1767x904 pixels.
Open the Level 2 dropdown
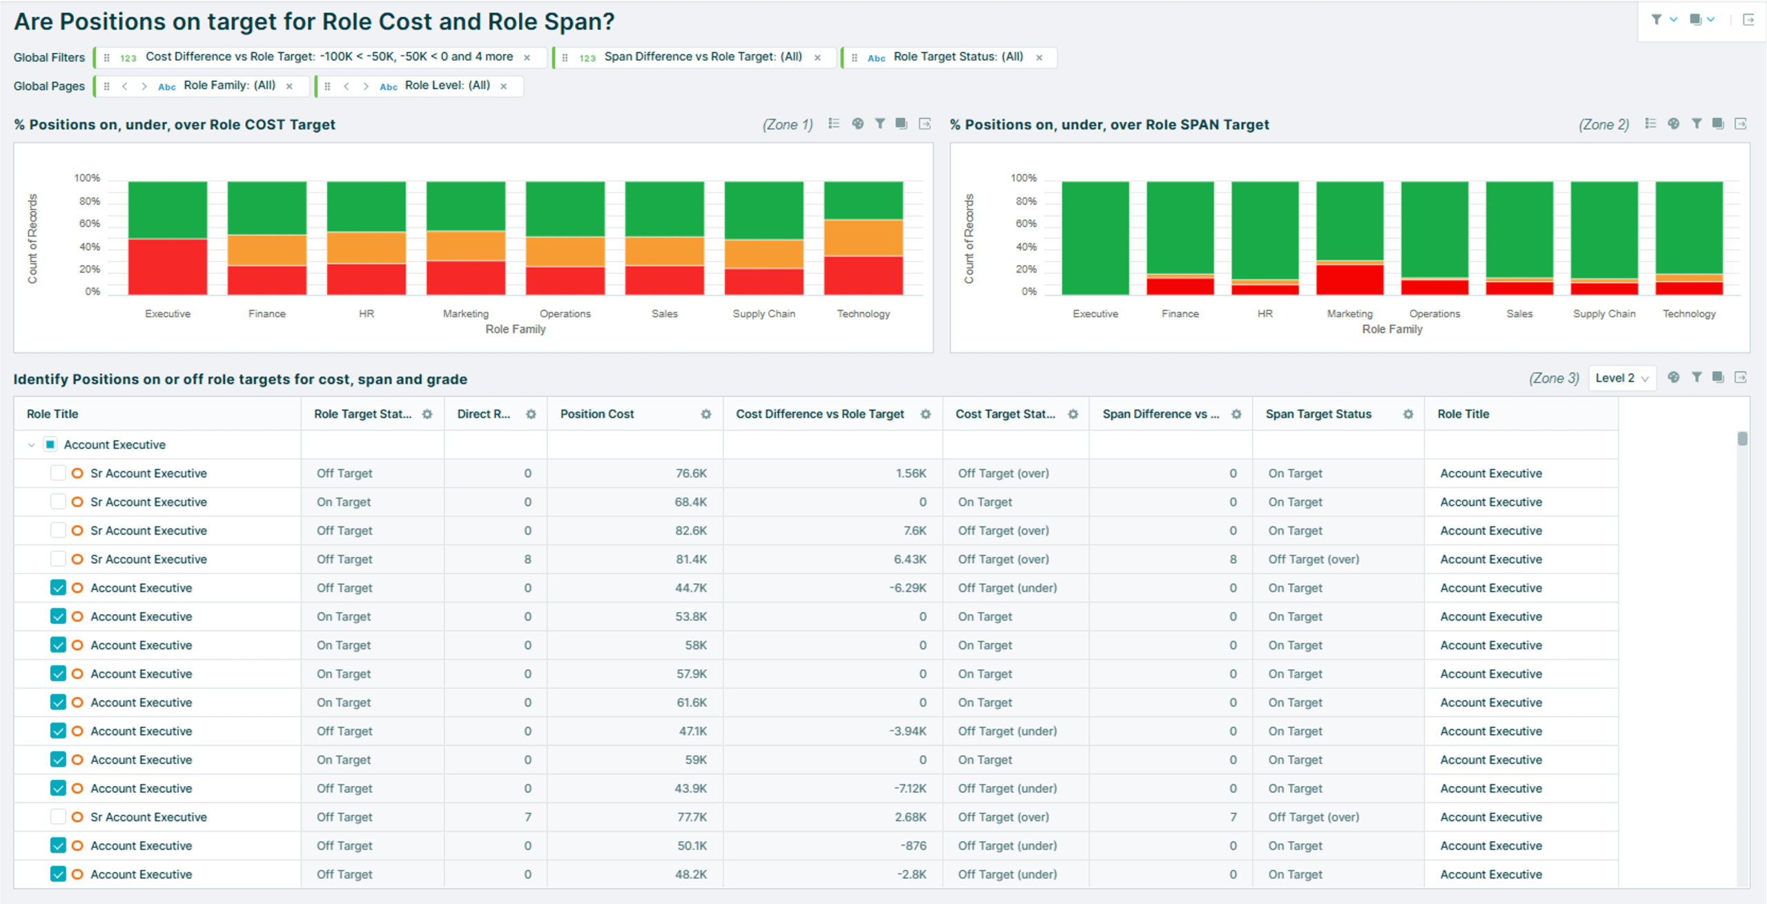click(1622, 378)
